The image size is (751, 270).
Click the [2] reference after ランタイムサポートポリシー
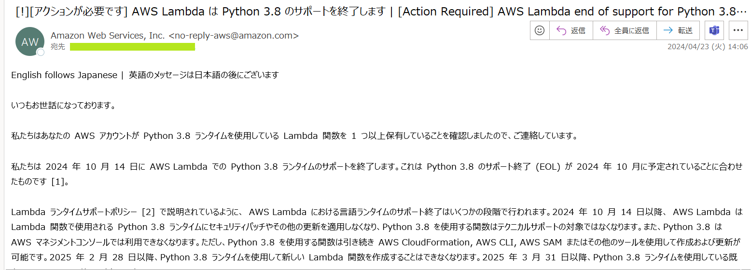coord(148,212)
